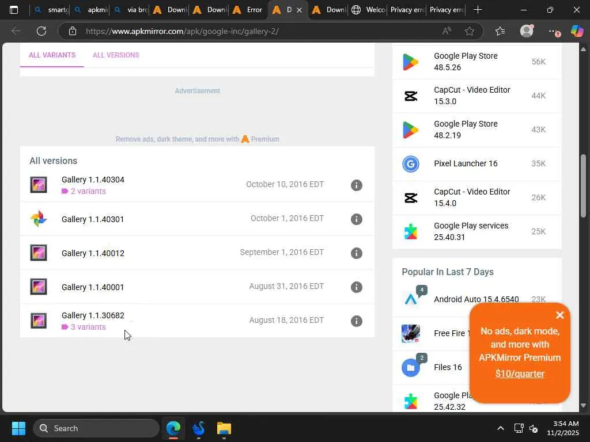Click the scrollbar down arrow
The height and width of the screenshot is (442, 590).
click(583, 406)
